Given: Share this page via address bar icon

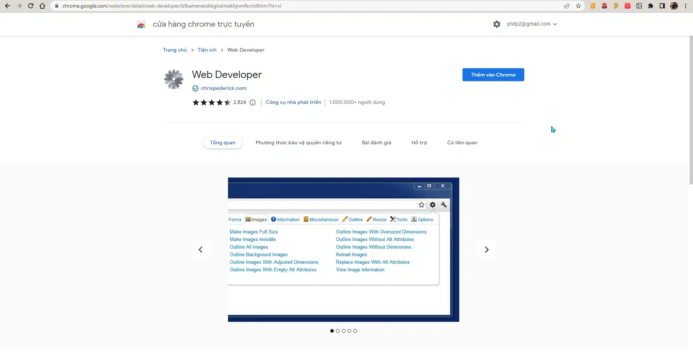Looking at the screenshot, I should click(567, 6).
